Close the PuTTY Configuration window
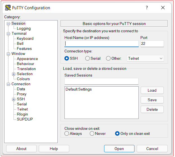The height and width of the screenshot is (157, 175). point(163,8)
